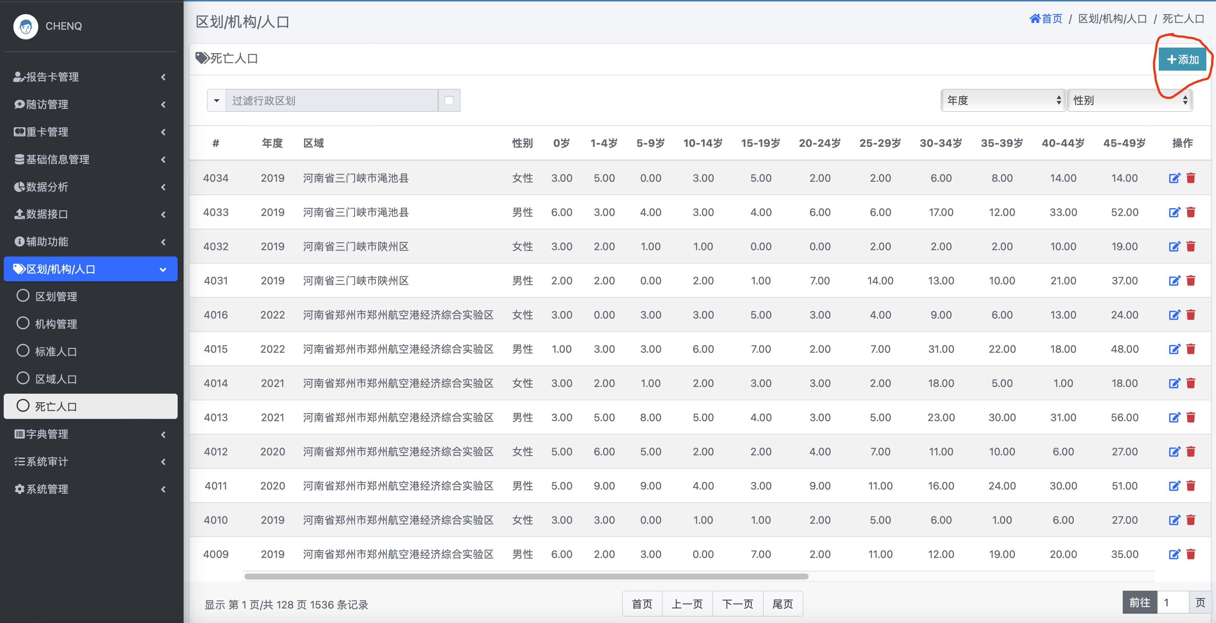The height and width of the screenshot is (623, 1216).
Task: Click edit icon for record 4034
Action: [1174, 178]
